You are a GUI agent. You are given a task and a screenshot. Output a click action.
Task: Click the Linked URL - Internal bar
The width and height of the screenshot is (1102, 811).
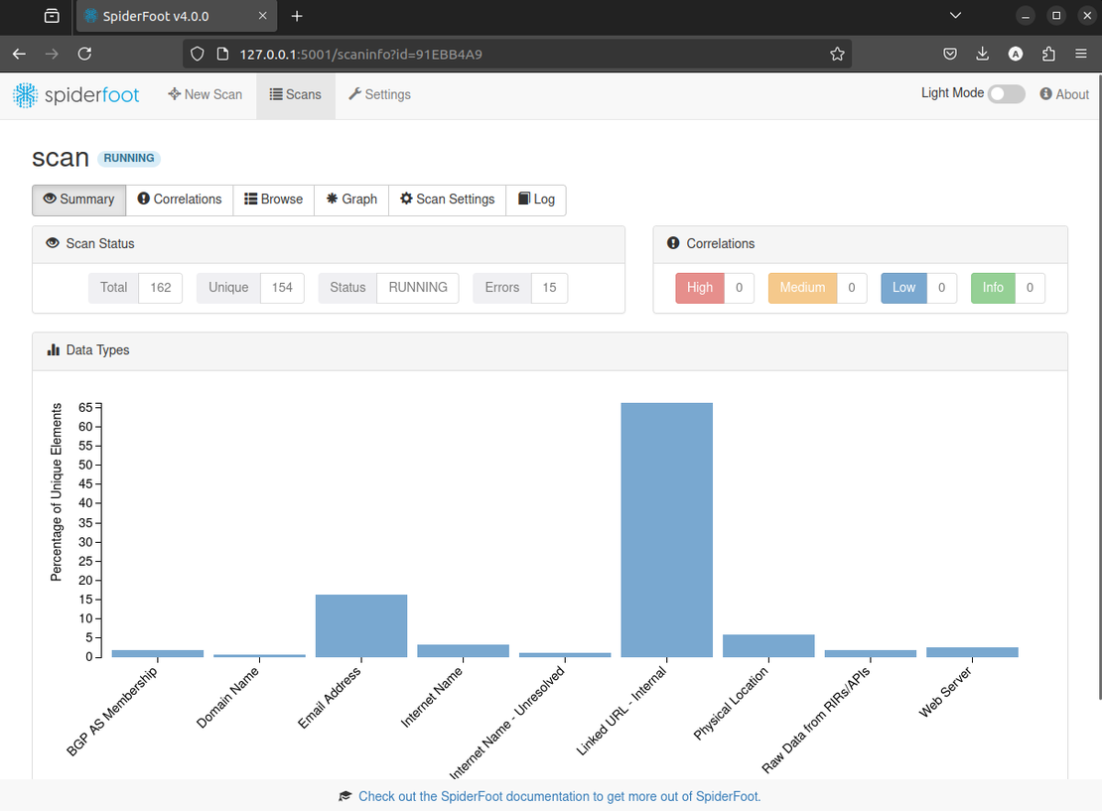[x=666, y=529]
